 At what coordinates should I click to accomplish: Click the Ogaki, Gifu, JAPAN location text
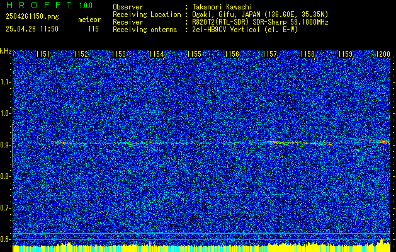tap(260, 14)
